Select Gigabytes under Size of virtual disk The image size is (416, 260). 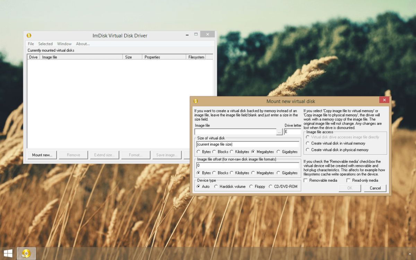287,152
